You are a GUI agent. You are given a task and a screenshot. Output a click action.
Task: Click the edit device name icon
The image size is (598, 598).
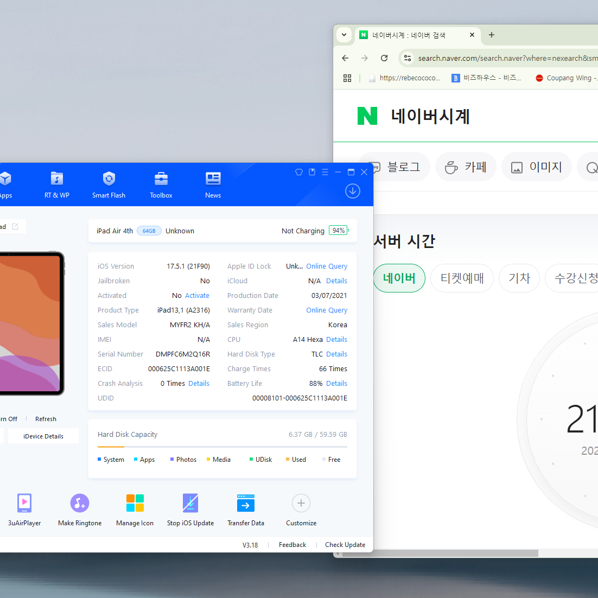[x=15, y=226]
